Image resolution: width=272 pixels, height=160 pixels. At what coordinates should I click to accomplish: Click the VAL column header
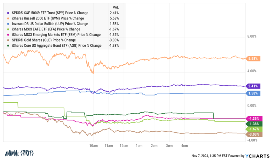coord(115,7)
